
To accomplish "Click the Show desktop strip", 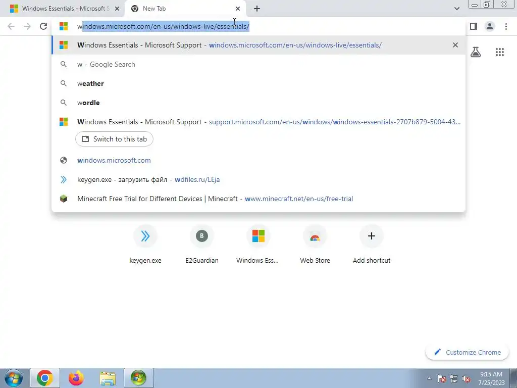I will (x=513, y=378).
